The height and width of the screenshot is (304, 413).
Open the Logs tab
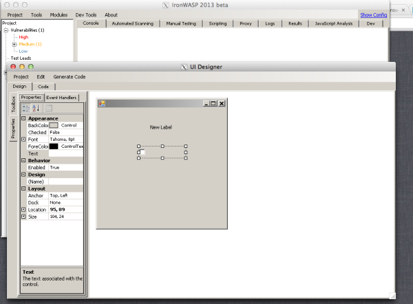270,23
